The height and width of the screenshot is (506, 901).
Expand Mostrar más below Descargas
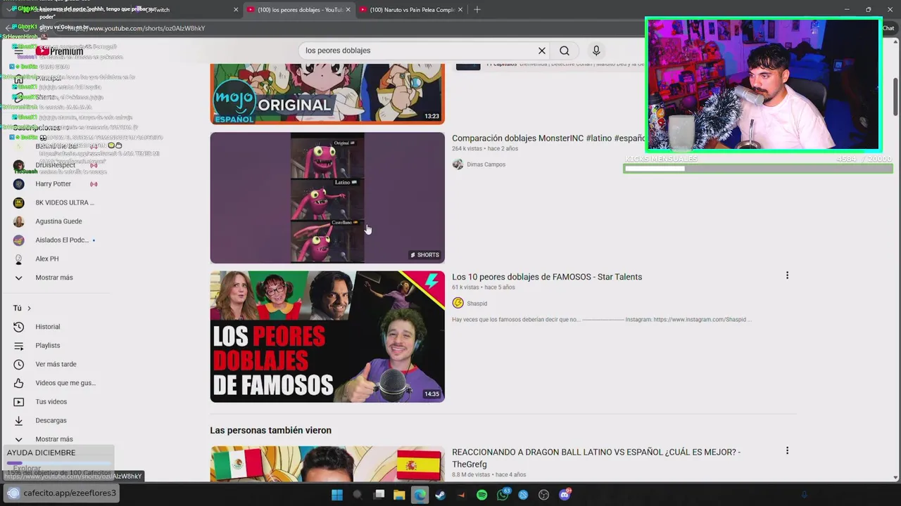54,439
